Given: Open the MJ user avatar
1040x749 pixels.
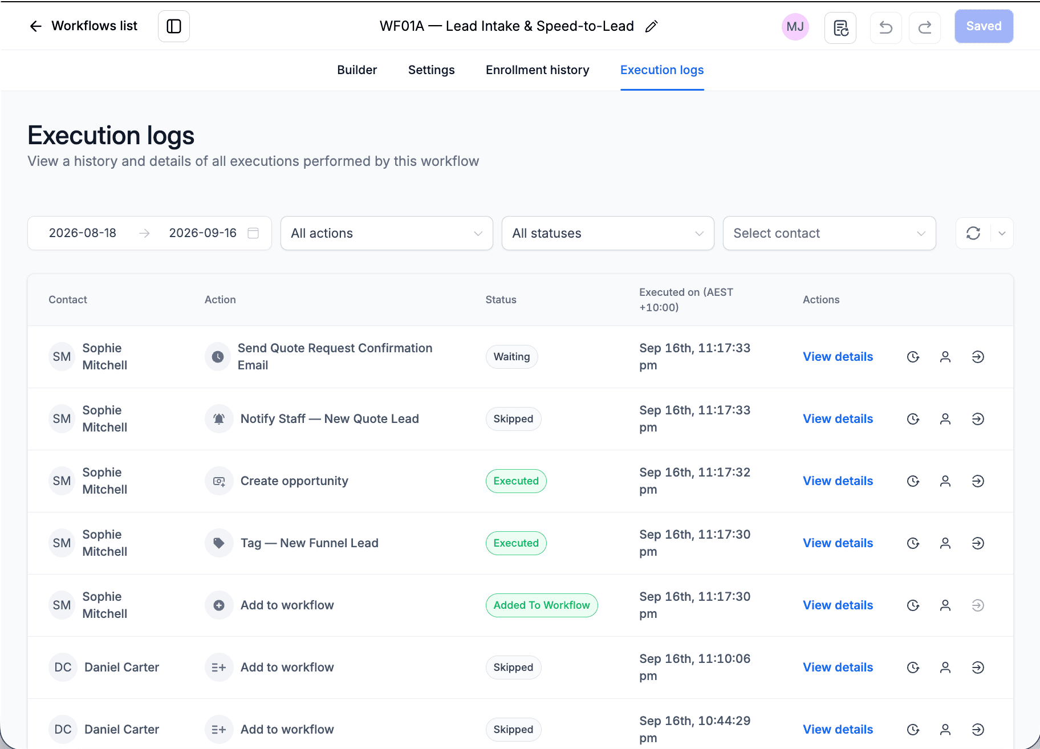Looking at the screenshot, I should point(795,27).
